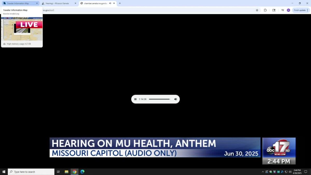Open the taskbar clock and date
Image resolution: width=311 pixels, height=175 pixels.
[297, 172]
